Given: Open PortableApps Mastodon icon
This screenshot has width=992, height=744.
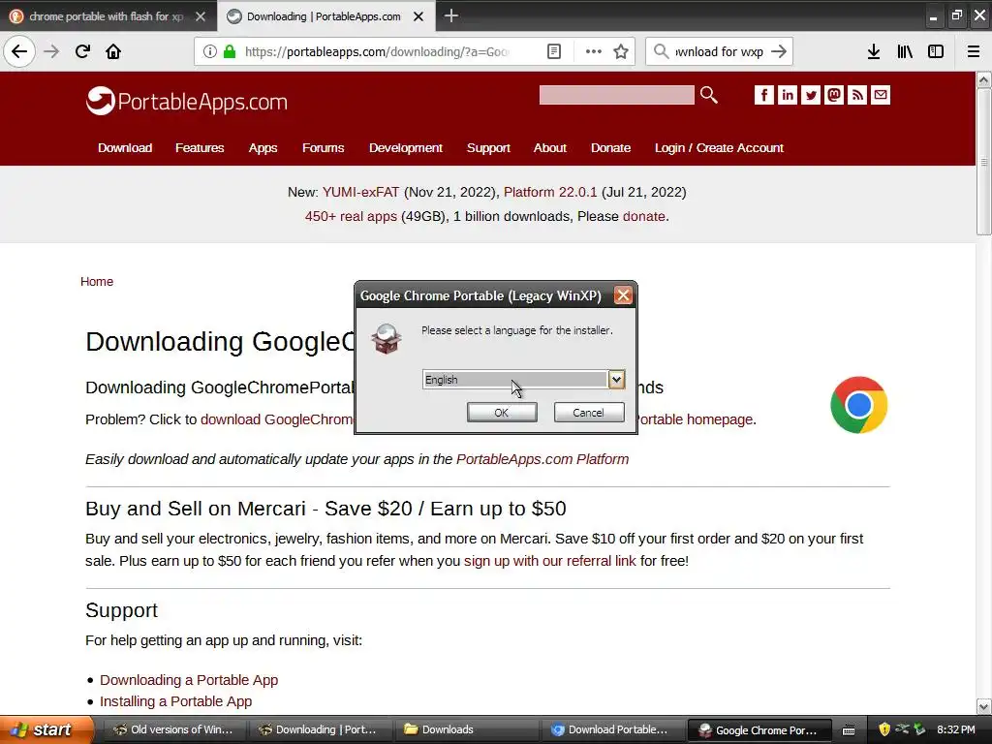Looking at the screenshot, I should tap(834, 95).
